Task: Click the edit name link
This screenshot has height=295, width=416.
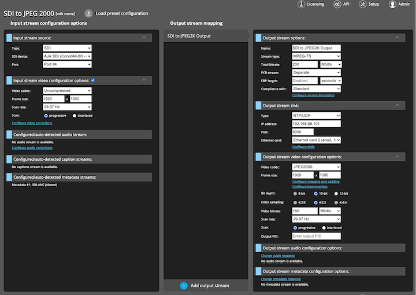Action: [x=65, y=13]
